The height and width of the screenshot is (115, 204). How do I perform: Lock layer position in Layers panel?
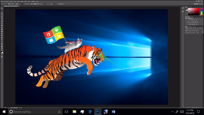tap(192, 33)
